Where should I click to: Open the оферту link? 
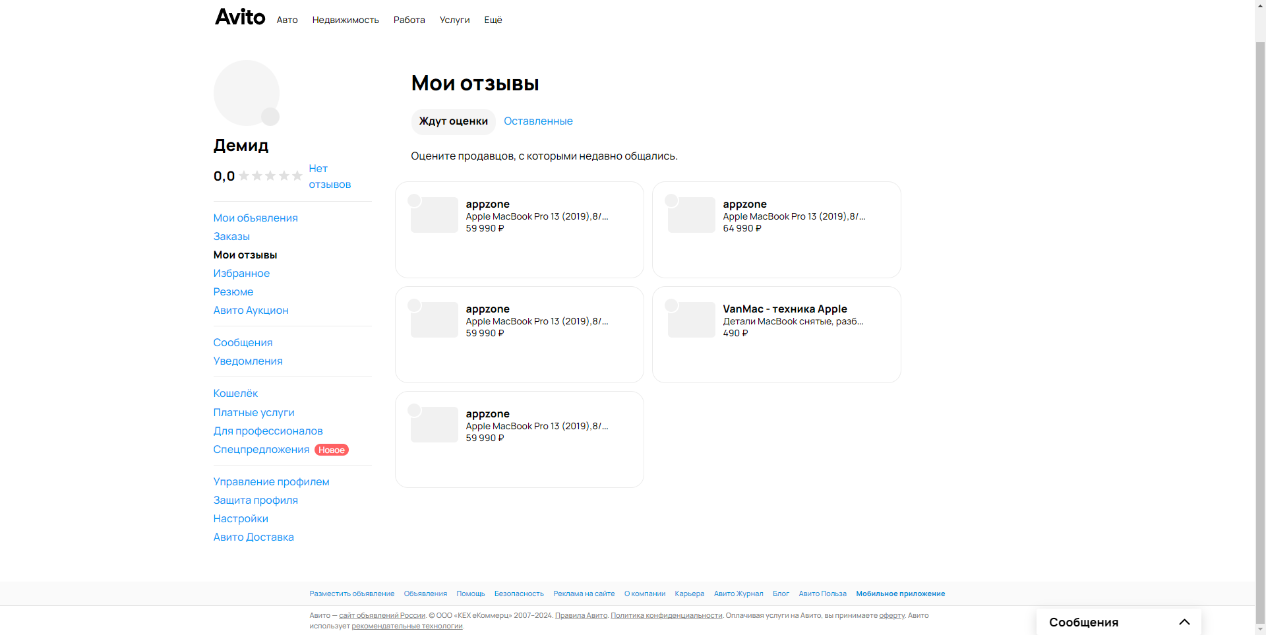891,616
